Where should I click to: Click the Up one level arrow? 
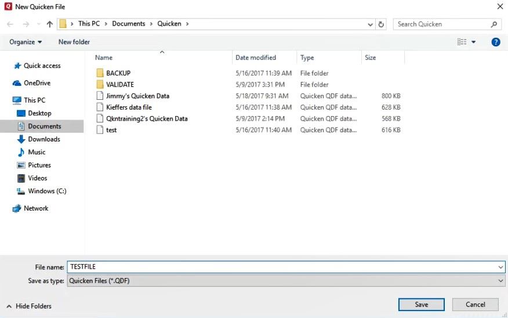[50, 24]
